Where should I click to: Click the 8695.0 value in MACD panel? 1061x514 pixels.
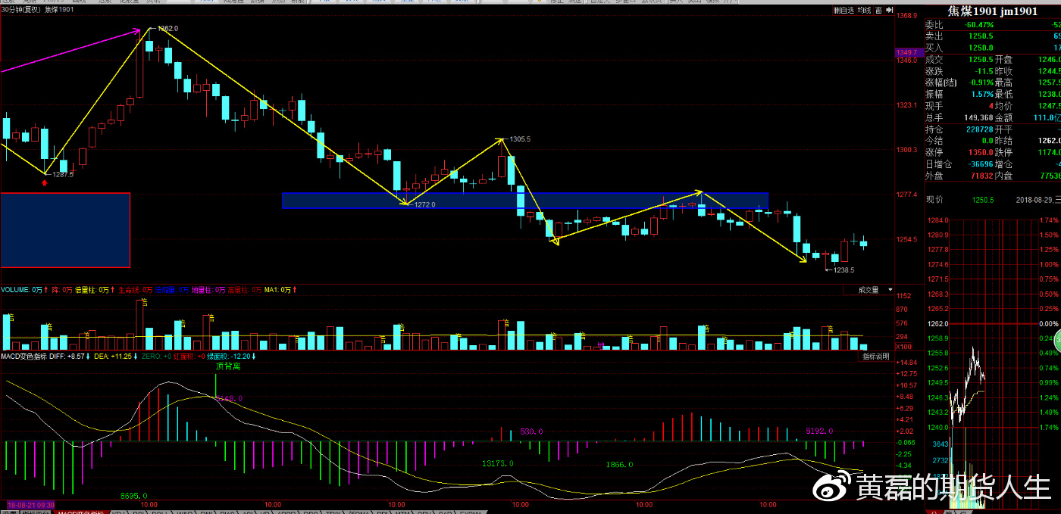click(134, 496)
